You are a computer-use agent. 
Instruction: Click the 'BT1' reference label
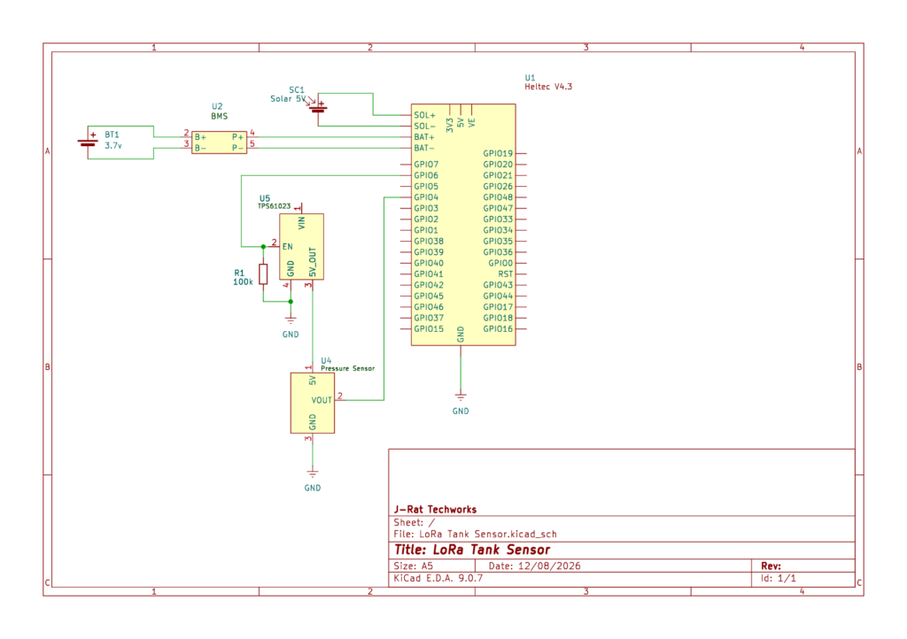(112, 135)
